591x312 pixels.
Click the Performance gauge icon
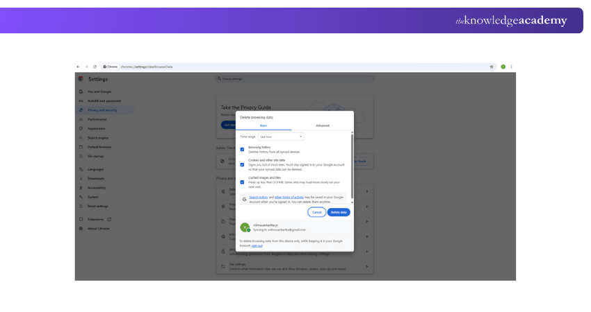(81, 119)
